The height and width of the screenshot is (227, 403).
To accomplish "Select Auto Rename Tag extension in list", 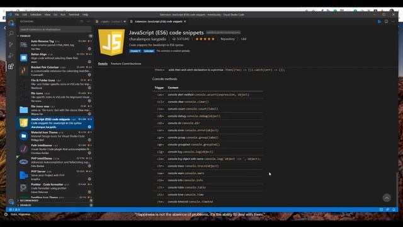I will click(x=55, y=45).
